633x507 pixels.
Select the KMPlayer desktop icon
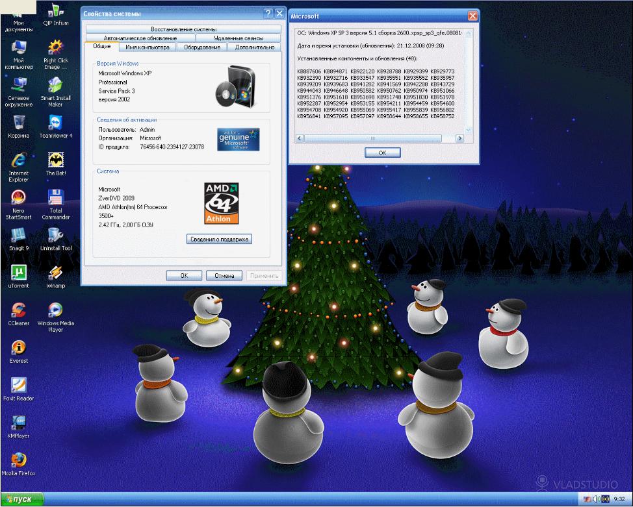click(x=19, y=427)
